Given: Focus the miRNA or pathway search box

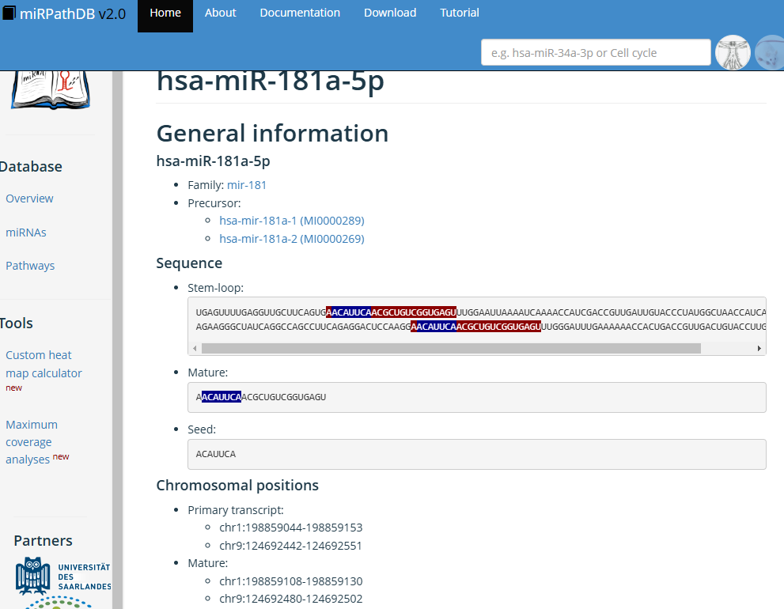Looking at the screenshot, I should pyautogui.click(x=596, y=53).
